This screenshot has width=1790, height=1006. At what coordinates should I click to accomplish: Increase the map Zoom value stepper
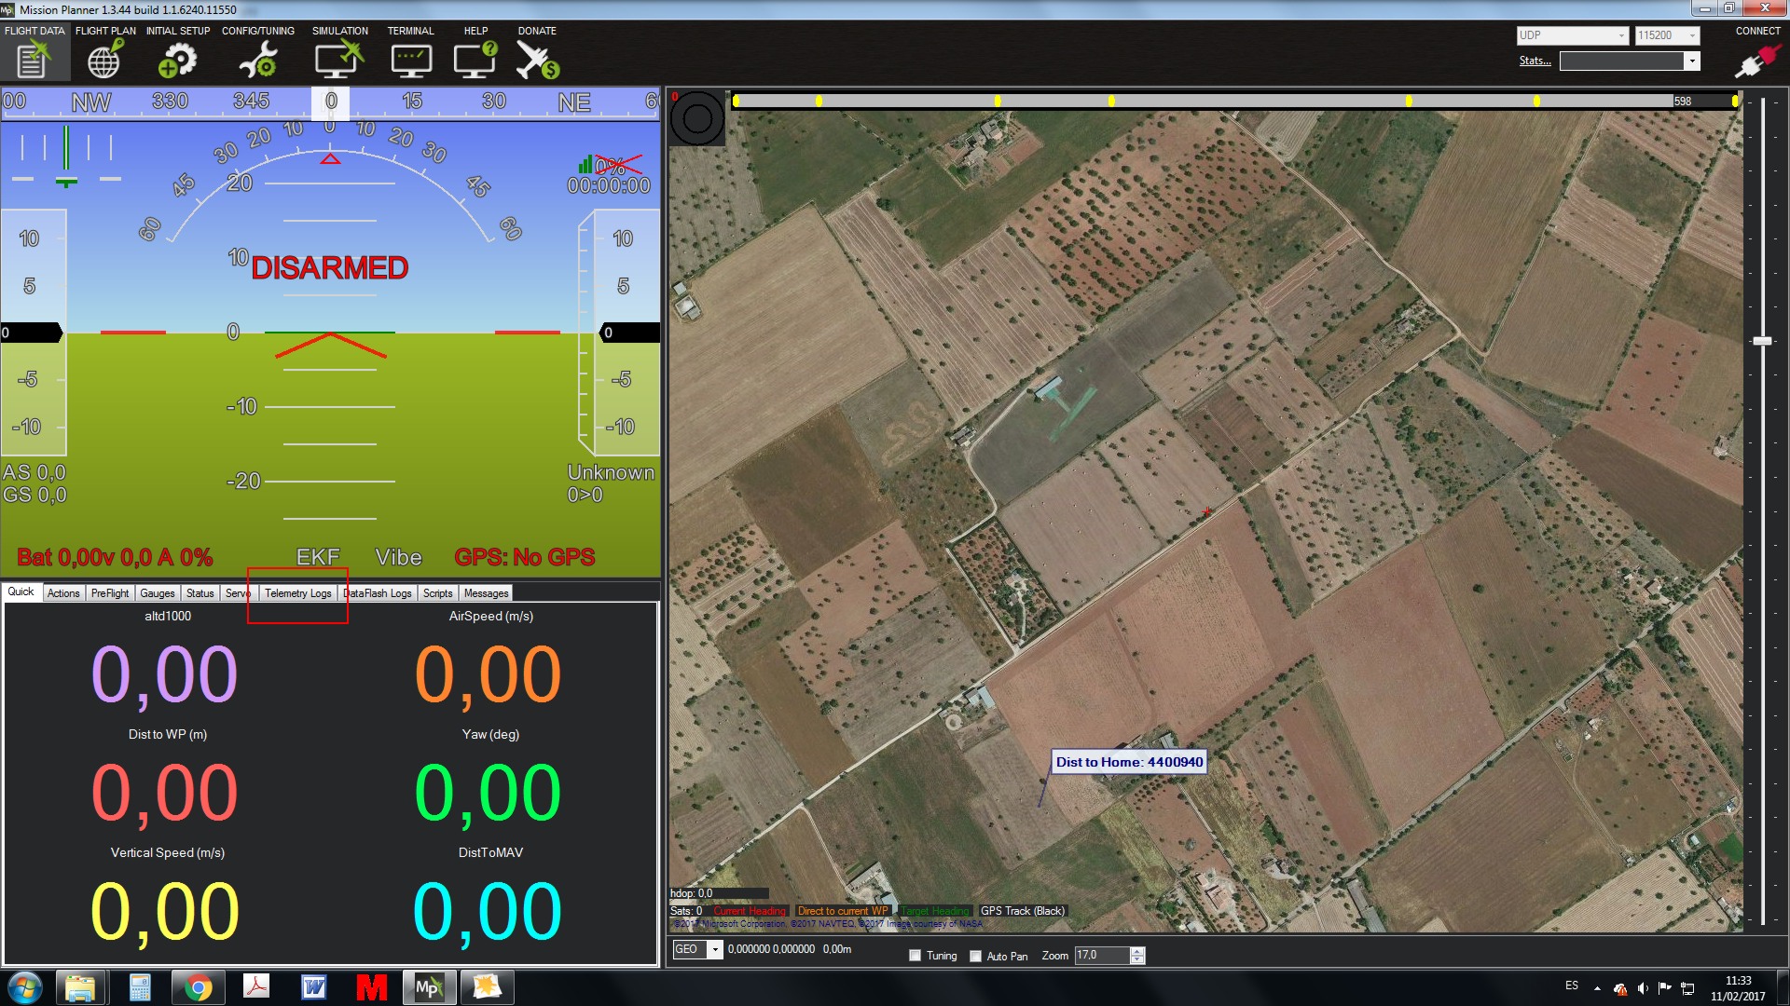click(1136, 951)
